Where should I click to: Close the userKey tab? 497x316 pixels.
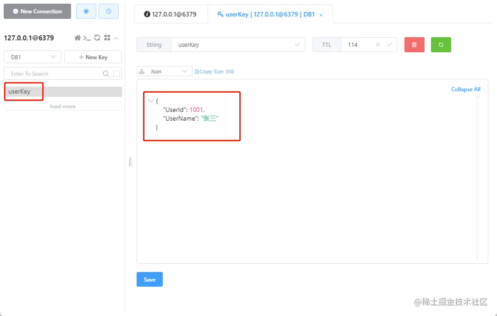coord(321,15)
